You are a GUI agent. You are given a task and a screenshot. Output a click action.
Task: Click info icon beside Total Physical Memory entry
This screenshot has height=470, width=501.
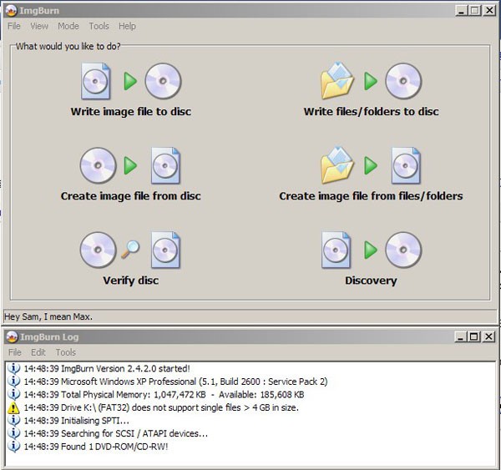(13, 395)
